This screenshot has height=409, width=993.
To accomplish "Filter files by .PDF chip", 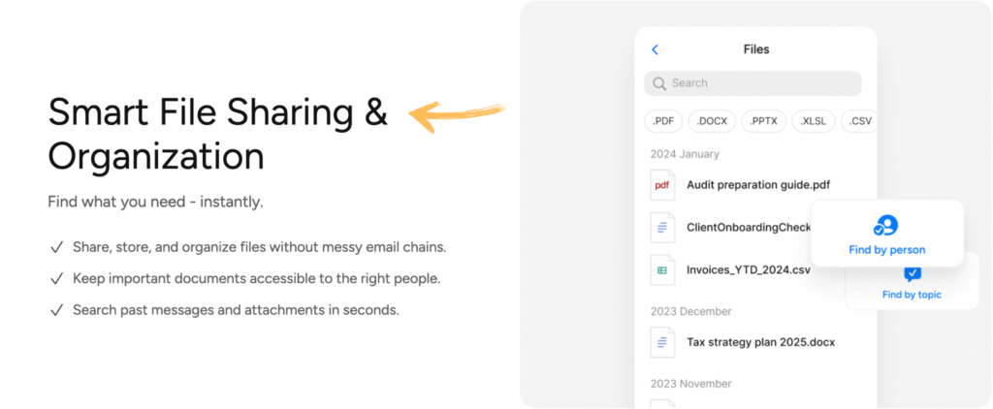I will pos(663,121).
